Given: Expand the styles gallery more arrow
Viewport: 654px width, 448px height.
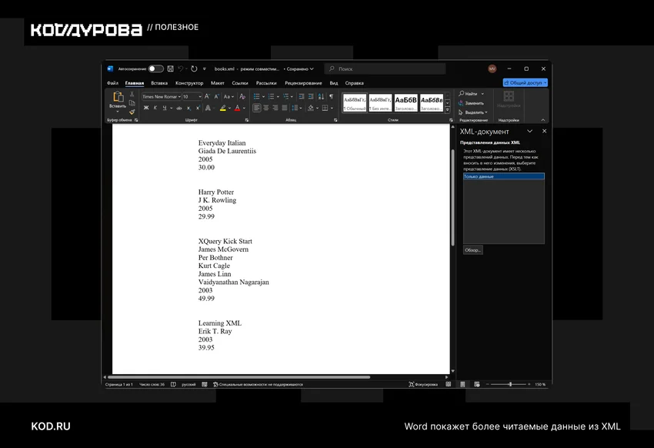Looking at the screenshot, I should pos(448,110).
